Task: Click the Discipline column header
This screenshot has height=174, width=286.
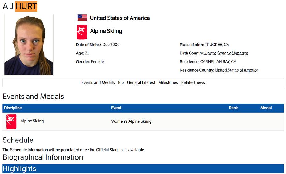Action: pyautogui.click(x=13, y=108)
